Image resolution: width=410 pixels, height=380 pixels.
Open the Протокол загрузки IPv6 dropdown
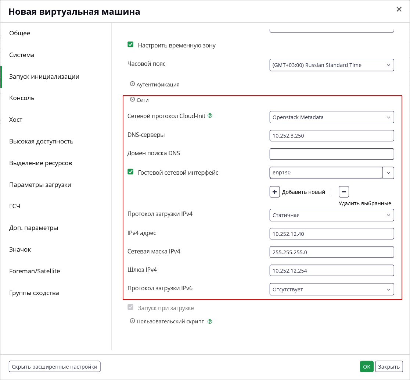pyautogui.click(x=331, y=290)
